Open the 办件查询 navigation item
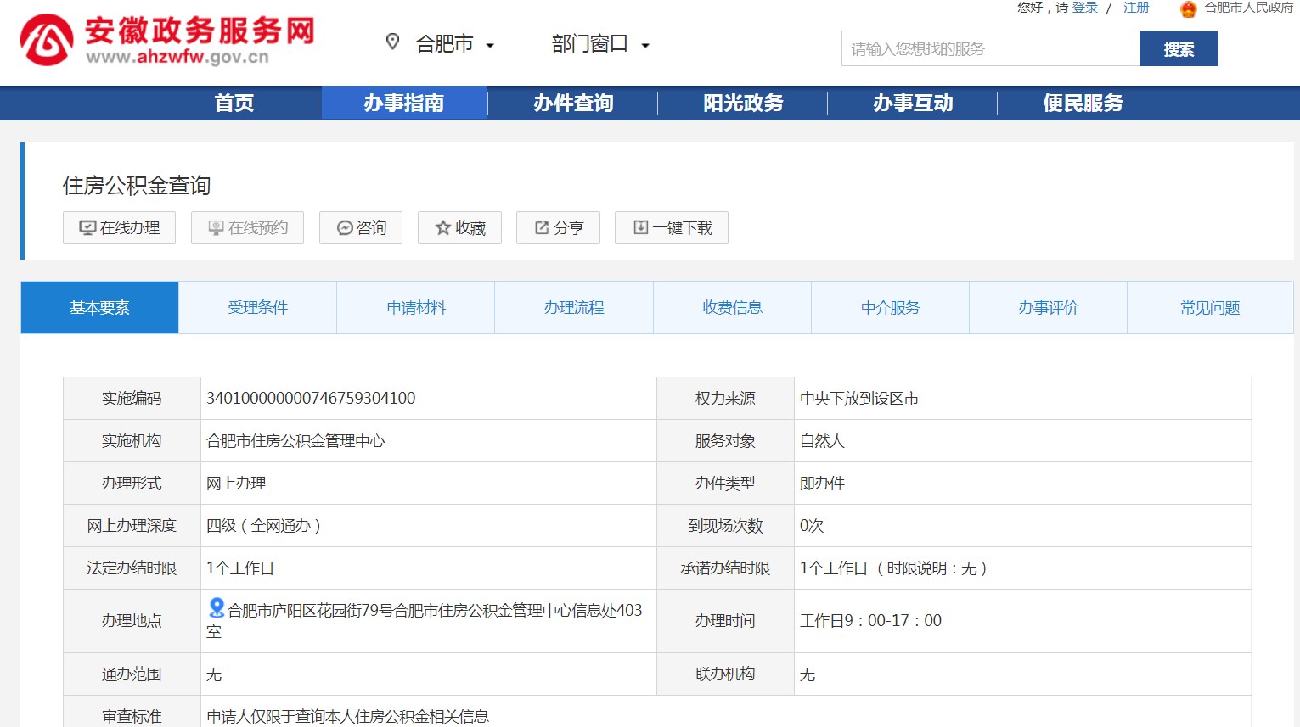Screen dimensions: 1300x727 574,103
